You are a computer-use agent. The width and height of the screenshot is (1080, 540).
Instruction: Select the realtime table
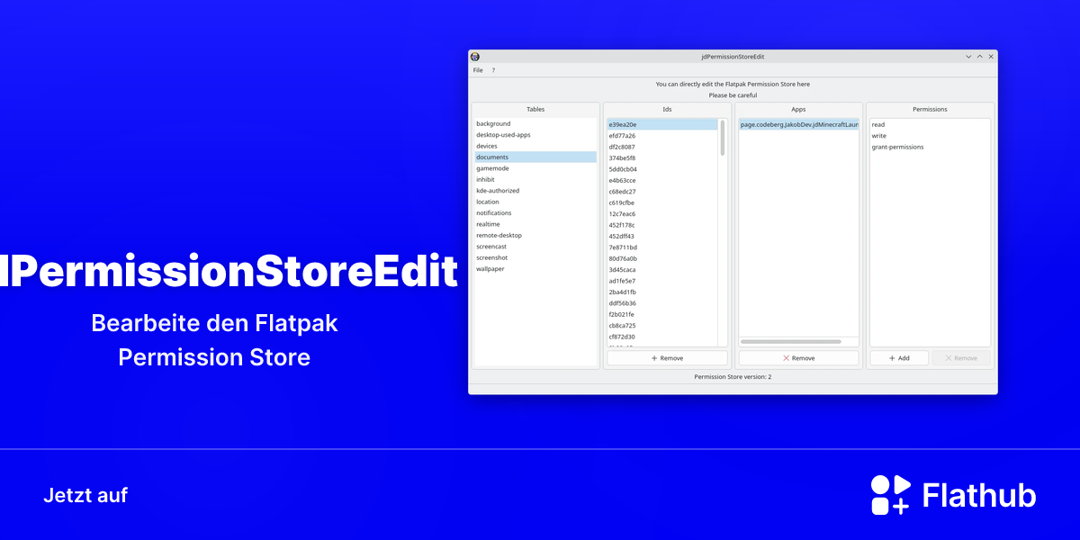(x=535, y=224)
